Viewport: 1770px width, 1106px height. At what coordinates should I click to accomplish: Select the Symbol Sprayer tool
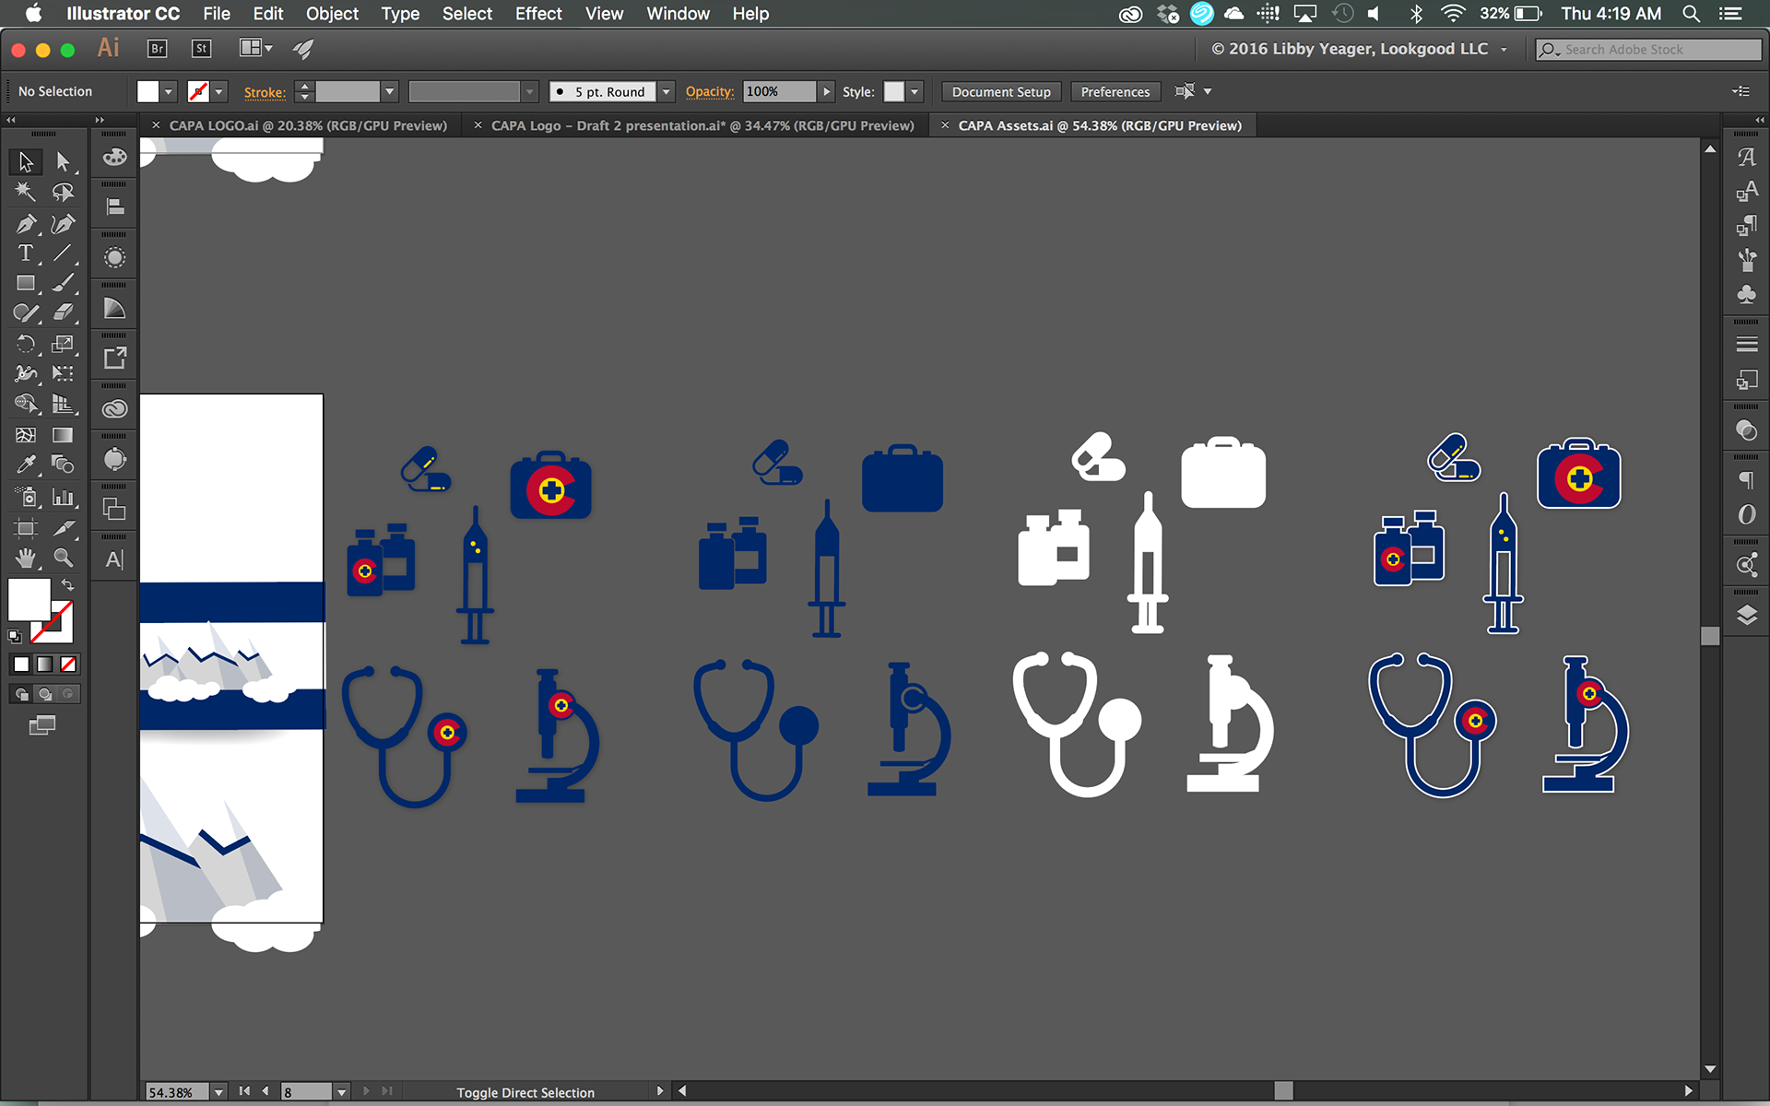pyautogui.click(x=25, y=498)
